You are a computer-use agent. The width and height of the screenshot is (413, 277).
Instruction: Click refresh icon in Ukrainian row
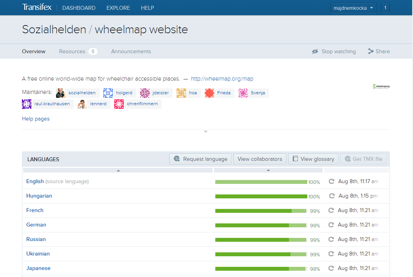(331, 254)
